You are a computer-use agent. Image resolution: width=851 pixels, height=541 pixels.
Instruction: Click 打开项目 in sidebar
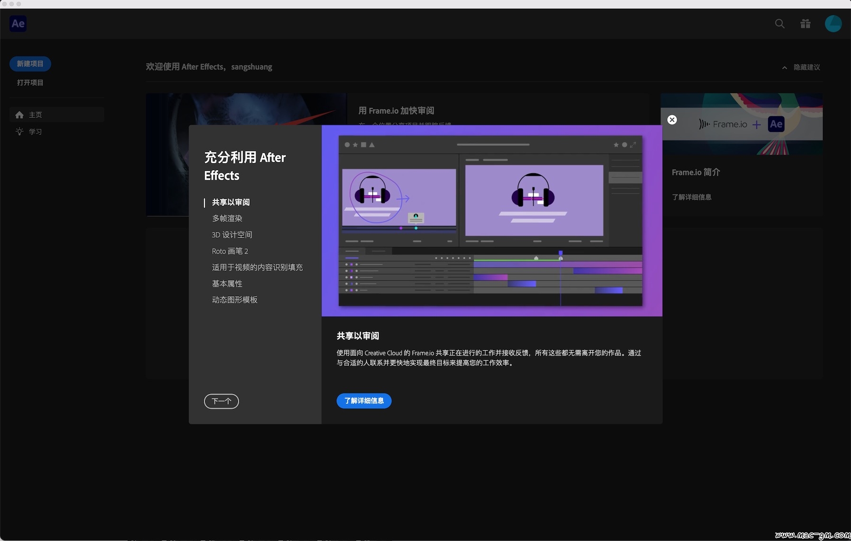pyautogui.click(x=30, y=82)
